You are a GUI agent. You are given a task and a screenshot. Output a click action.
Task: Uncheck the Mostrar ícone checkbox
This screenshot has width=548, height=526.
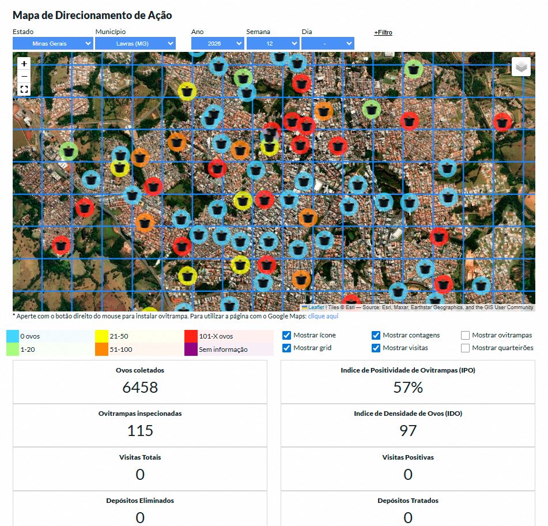pyautogui.click(x=286, y=335)
